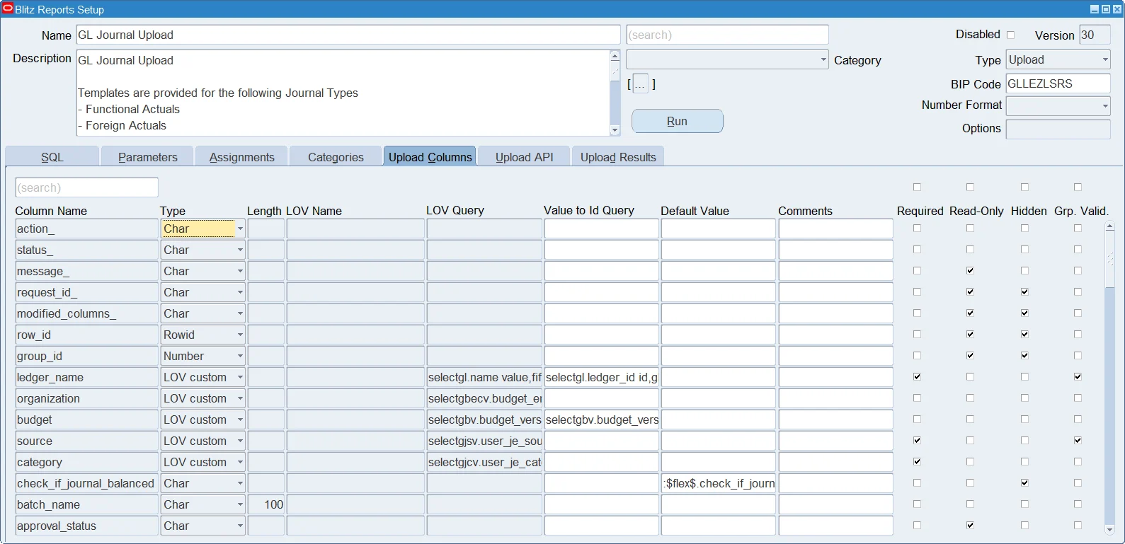Toggle header checkbox above Required column
The height and width of the screenshot is (544, 1125).
(917, 187)
